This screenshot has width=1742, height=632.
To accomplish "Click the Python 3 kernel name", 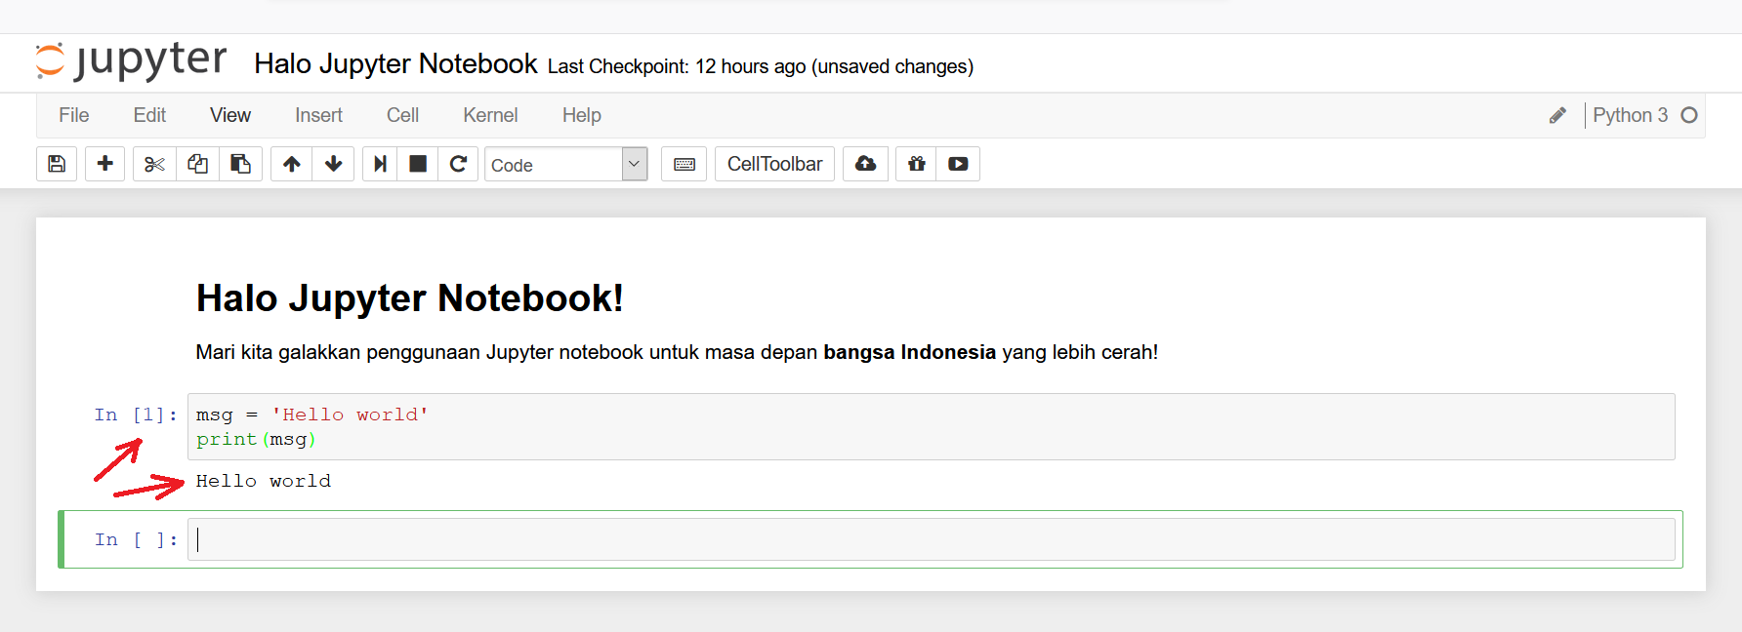I will [x=1630, y=115].
